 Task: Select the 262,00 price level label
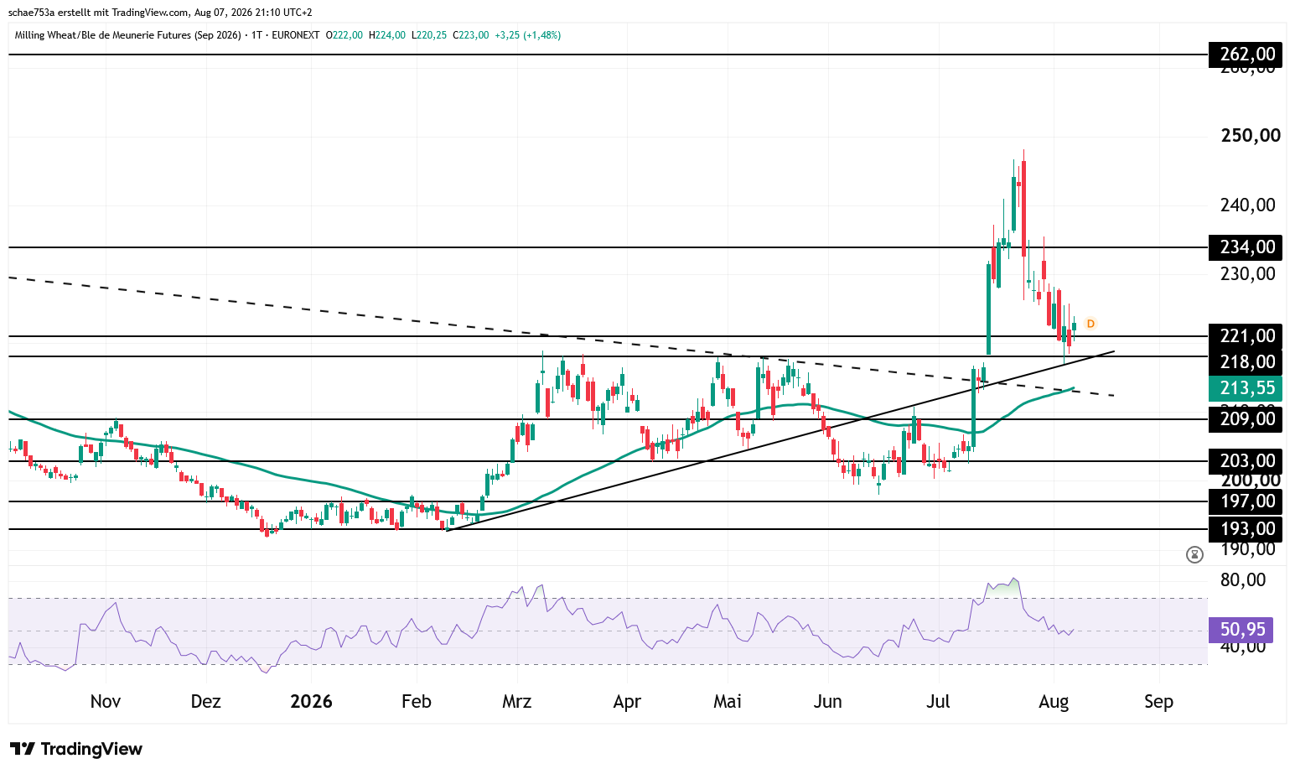pos(1246,55)
